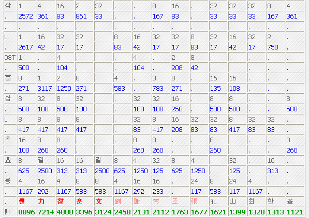Select the 춘 row label
This screenshot has height=218, width=309.
8,140
